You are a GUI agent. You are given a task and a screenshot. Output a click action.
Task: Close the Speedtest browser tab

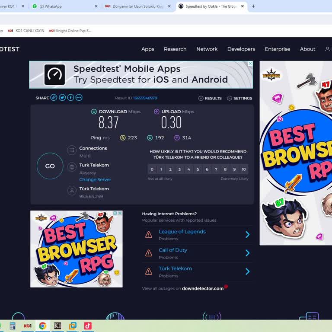(243, 6)
